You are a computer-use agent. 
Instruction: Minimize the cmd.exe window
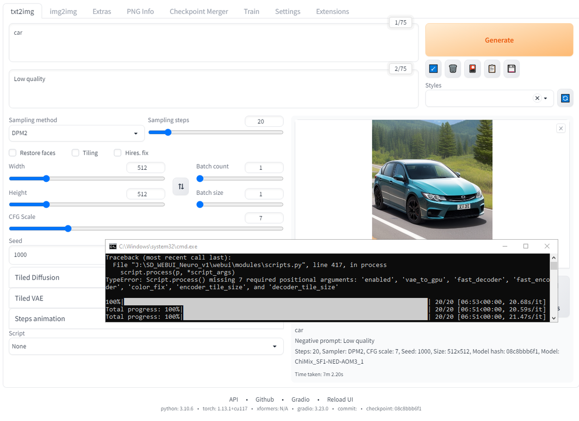pos(505,246)
